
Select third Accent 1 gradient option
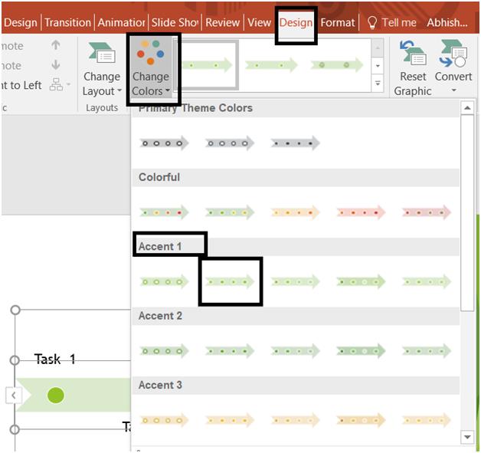296,282
